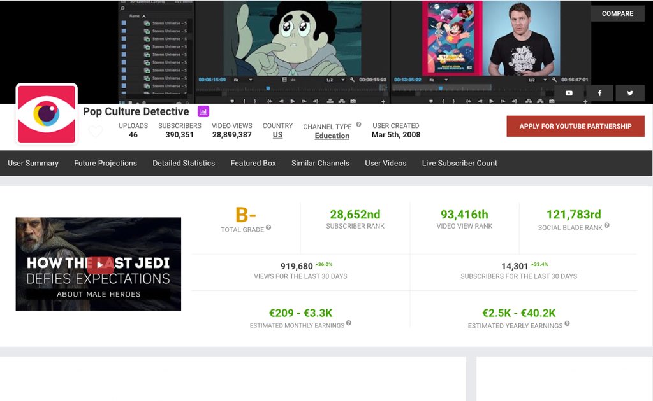Open the channel's Twitter icon
The image size is (653, 401).
[x=630, y=93]
